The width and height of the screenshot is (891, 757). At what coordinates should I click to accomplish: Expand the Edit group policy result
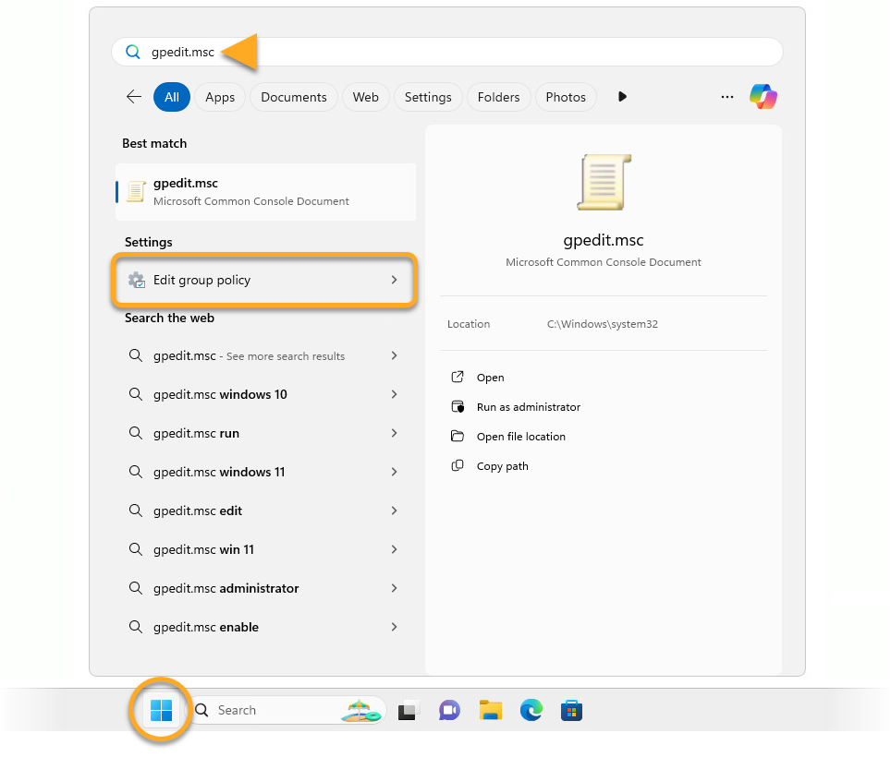pyautogui.click(x=394, y=280)
